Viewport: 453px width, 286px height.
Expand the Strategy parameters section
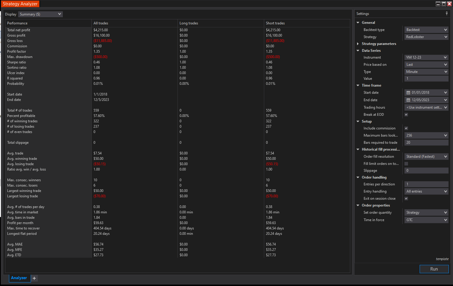coord(358,44)
